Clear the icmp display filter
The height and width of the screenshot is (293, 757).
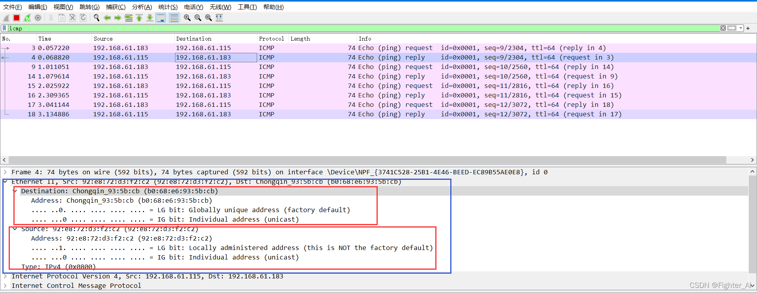(x=723, y=28)
